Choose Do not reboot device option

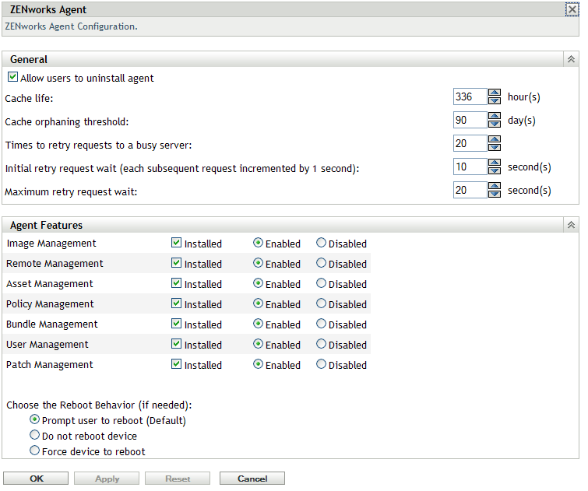pos(34,436)
